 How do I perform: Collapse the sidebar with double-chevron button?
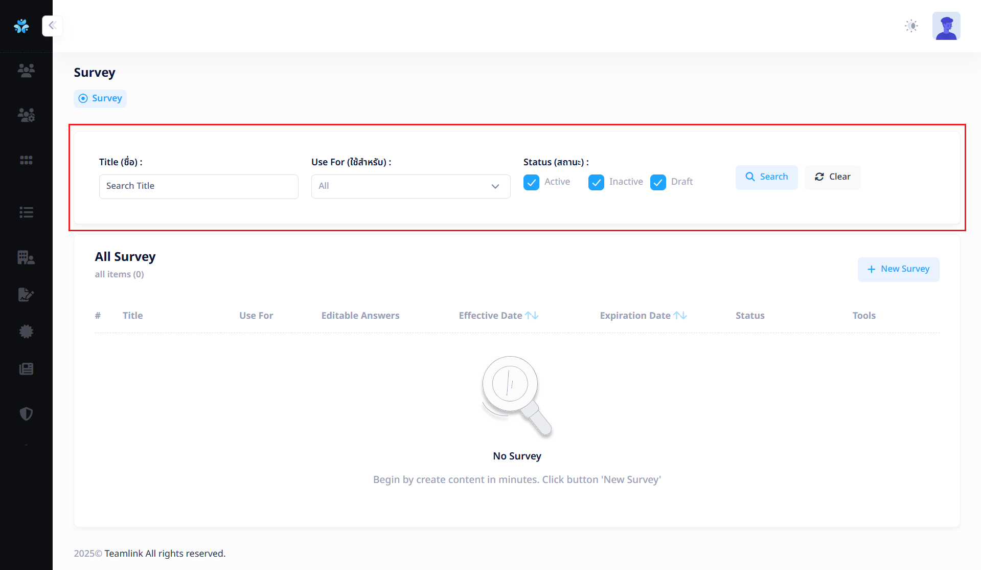click(x=52, y=26)
